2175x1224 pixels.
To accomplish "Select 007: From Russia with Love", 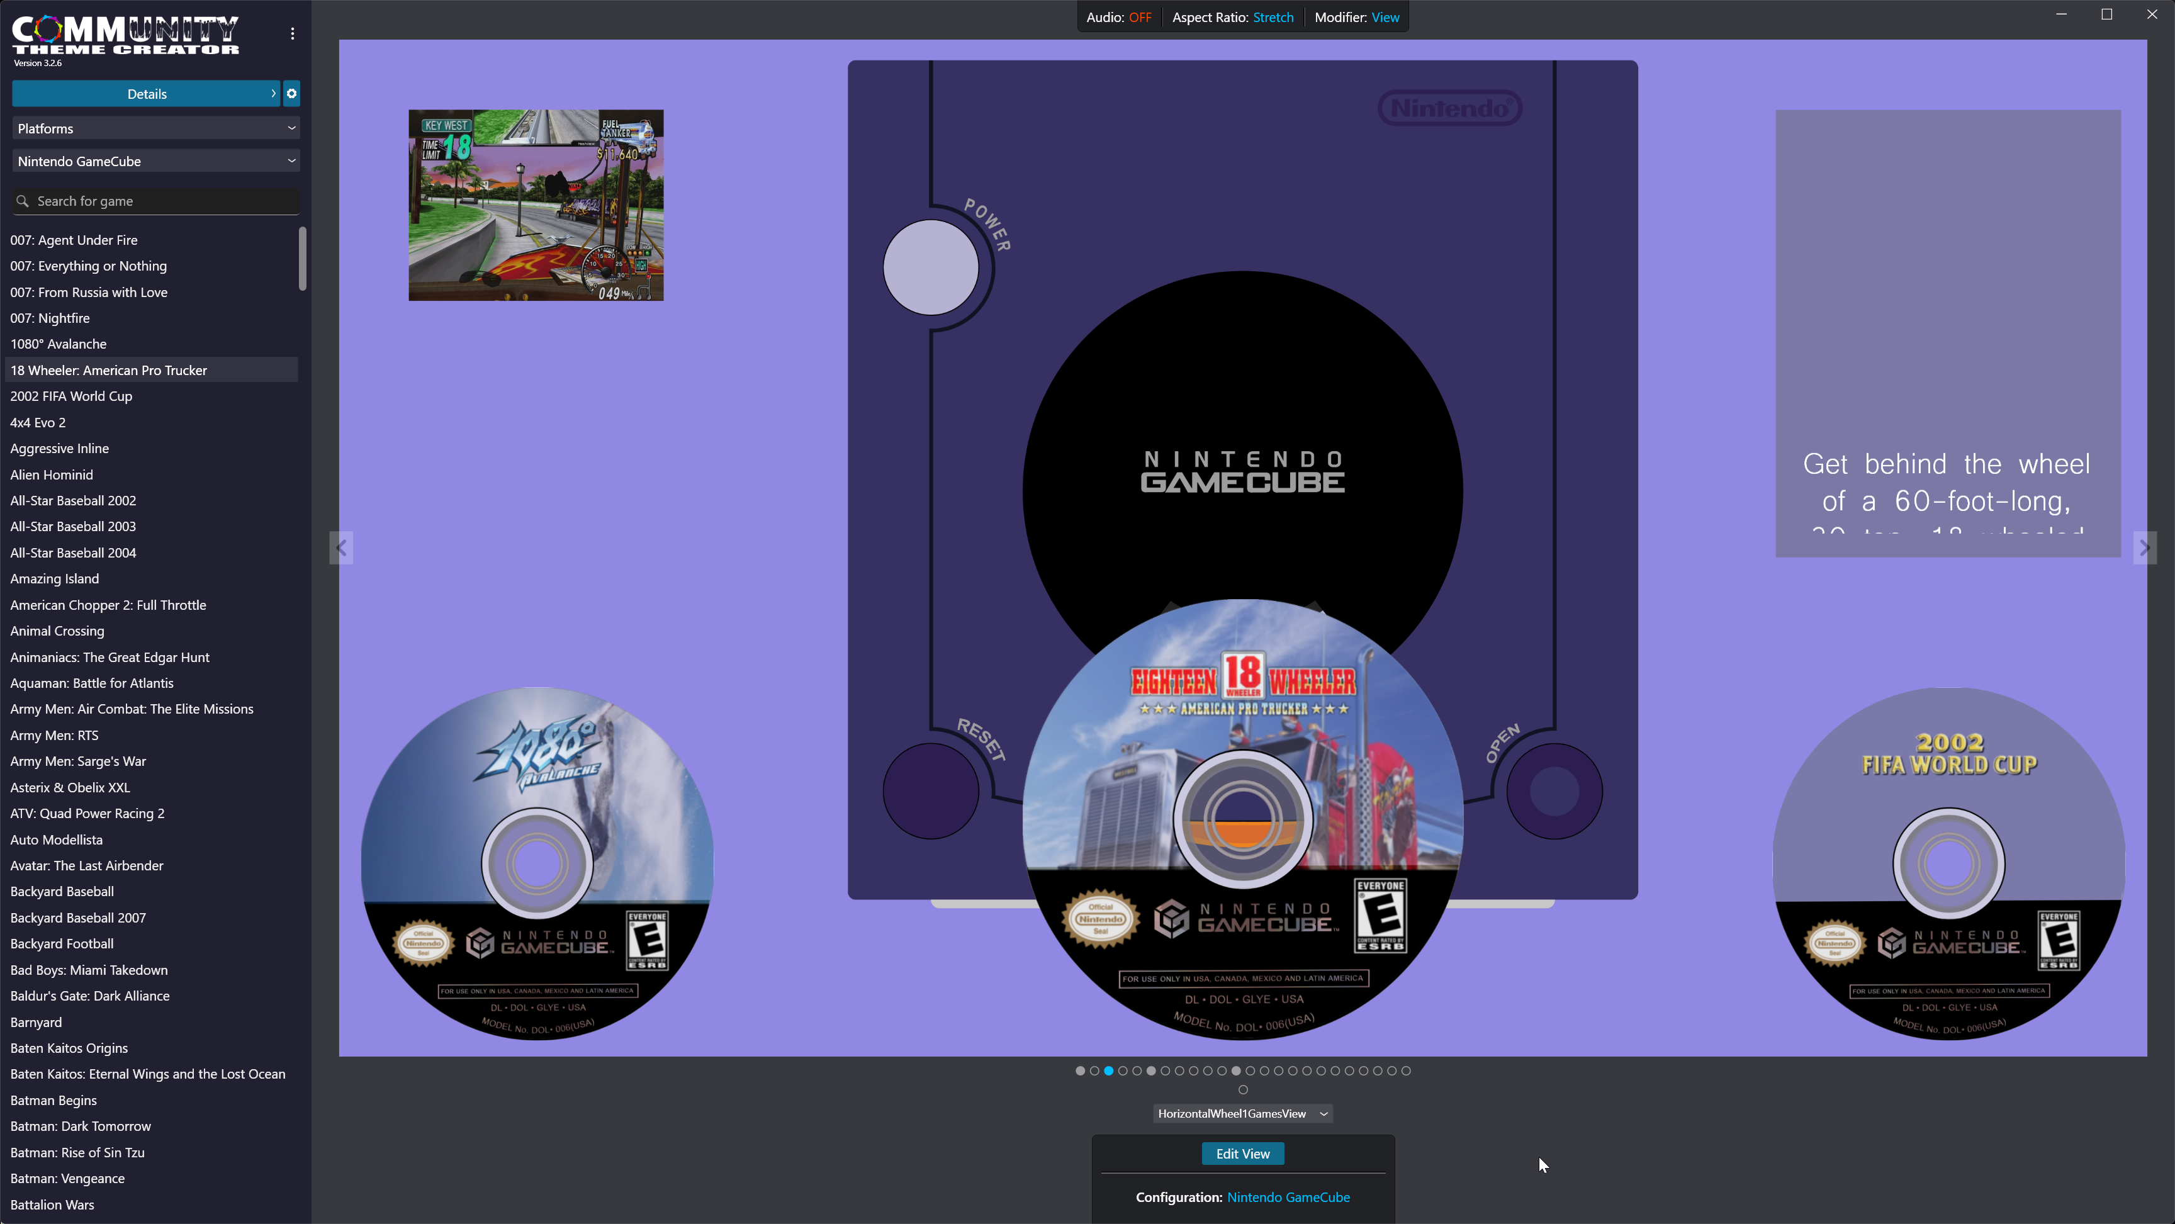I will pyautogui.click(x=89, y=292).
